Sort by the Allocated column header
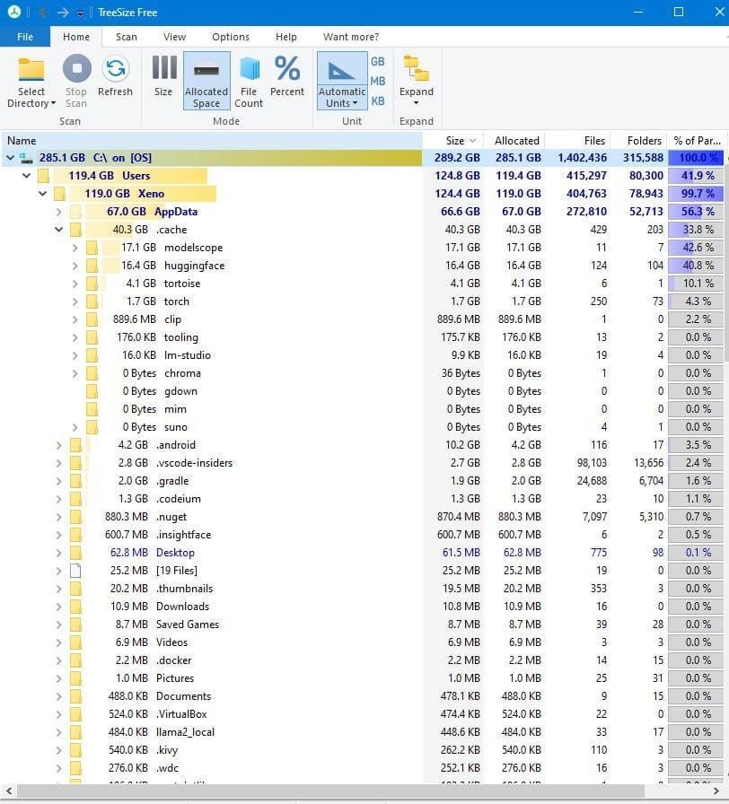Screen dimensions: 729x804 [516, 141]
